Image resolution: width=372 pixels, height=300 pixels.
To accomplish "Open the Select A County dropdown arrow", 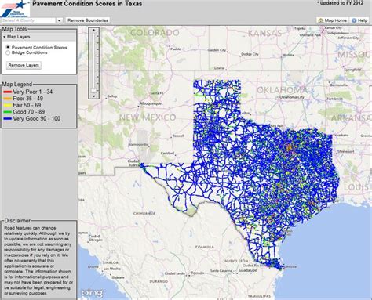I will (x=60, y=20).
